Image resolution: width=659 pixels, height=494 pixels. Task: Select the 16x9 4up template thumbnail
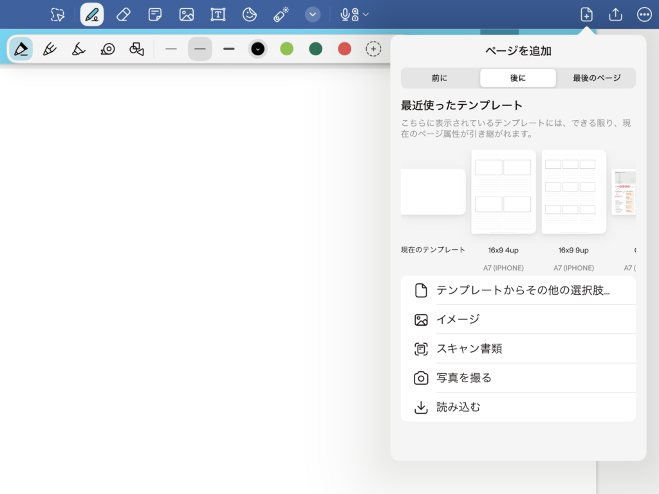[x=503, y=192]
